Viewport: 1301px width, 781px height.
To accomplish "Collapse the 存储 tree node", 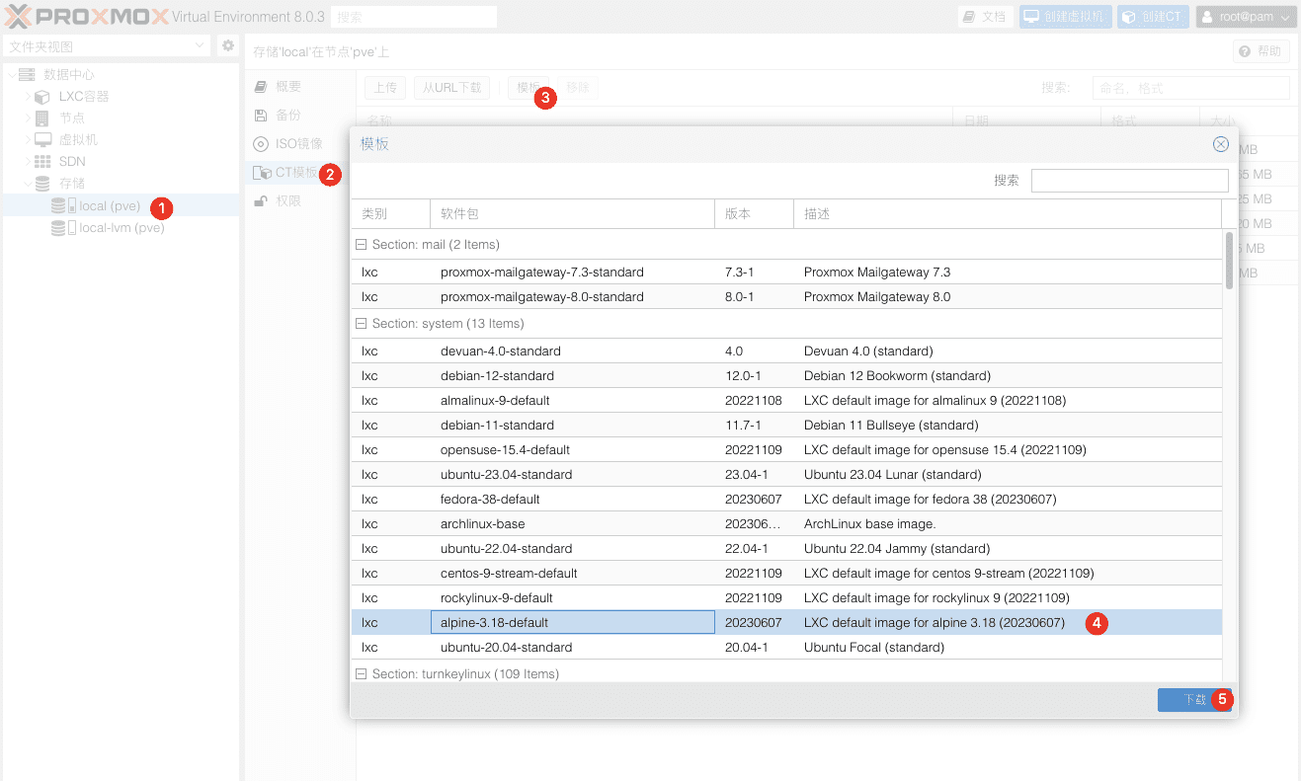I will [27, 184].
